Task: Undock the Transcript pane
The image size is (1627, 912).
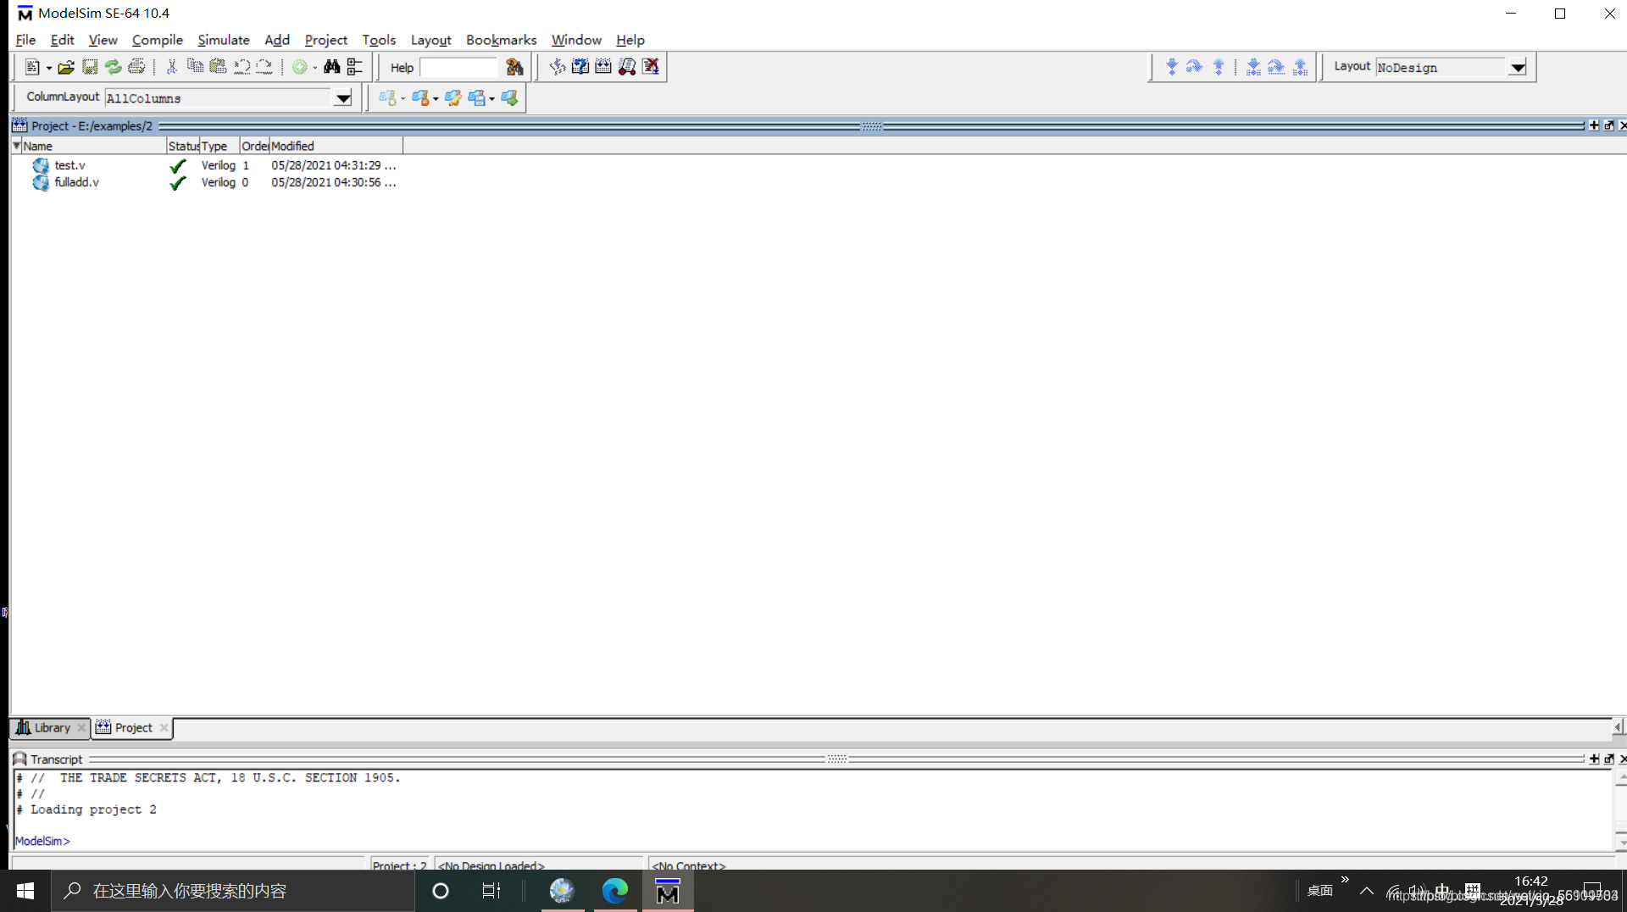Action: pyautogui.click(x=1609, y=759)
